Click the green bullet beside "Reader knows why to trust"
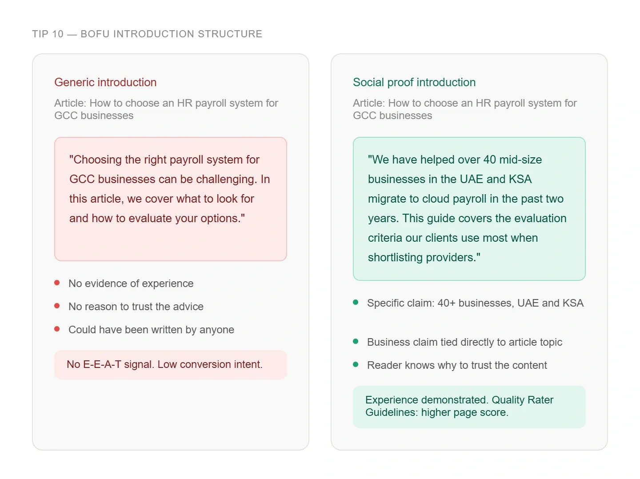 [x=356, y=365]
